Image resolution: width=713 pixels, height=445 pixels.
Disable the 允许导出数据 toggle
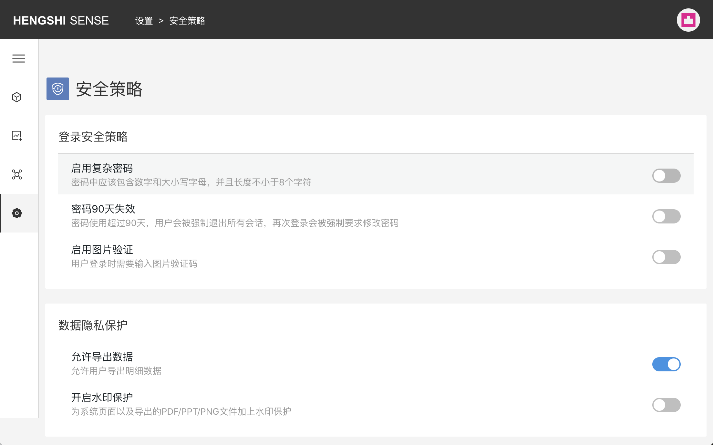pyautogui.click(x=666, y=364)
